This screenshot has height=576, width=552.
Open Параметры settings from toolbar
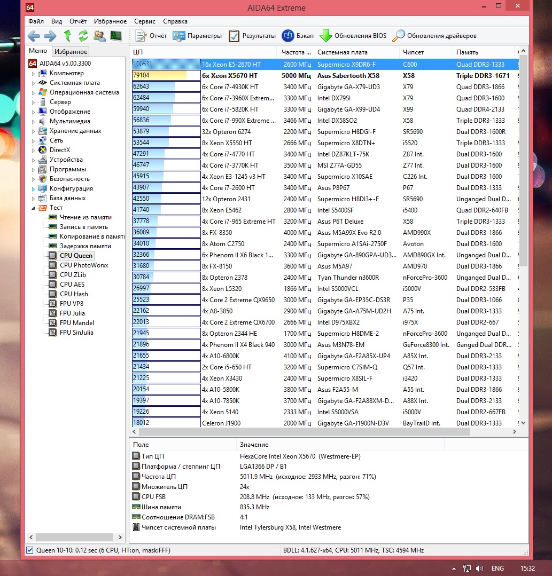coord(197,36)
